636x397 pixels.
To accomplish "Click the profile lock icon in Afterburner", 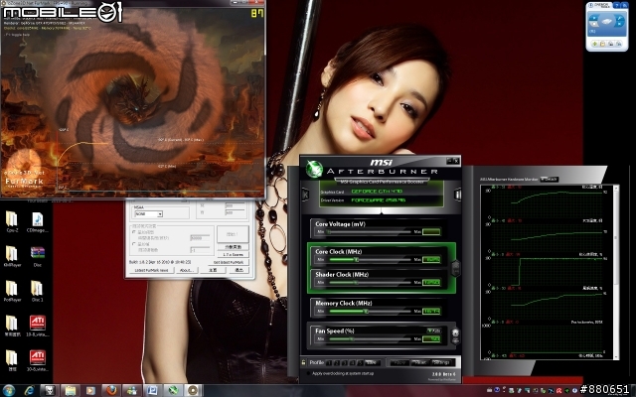I will 303,362.
